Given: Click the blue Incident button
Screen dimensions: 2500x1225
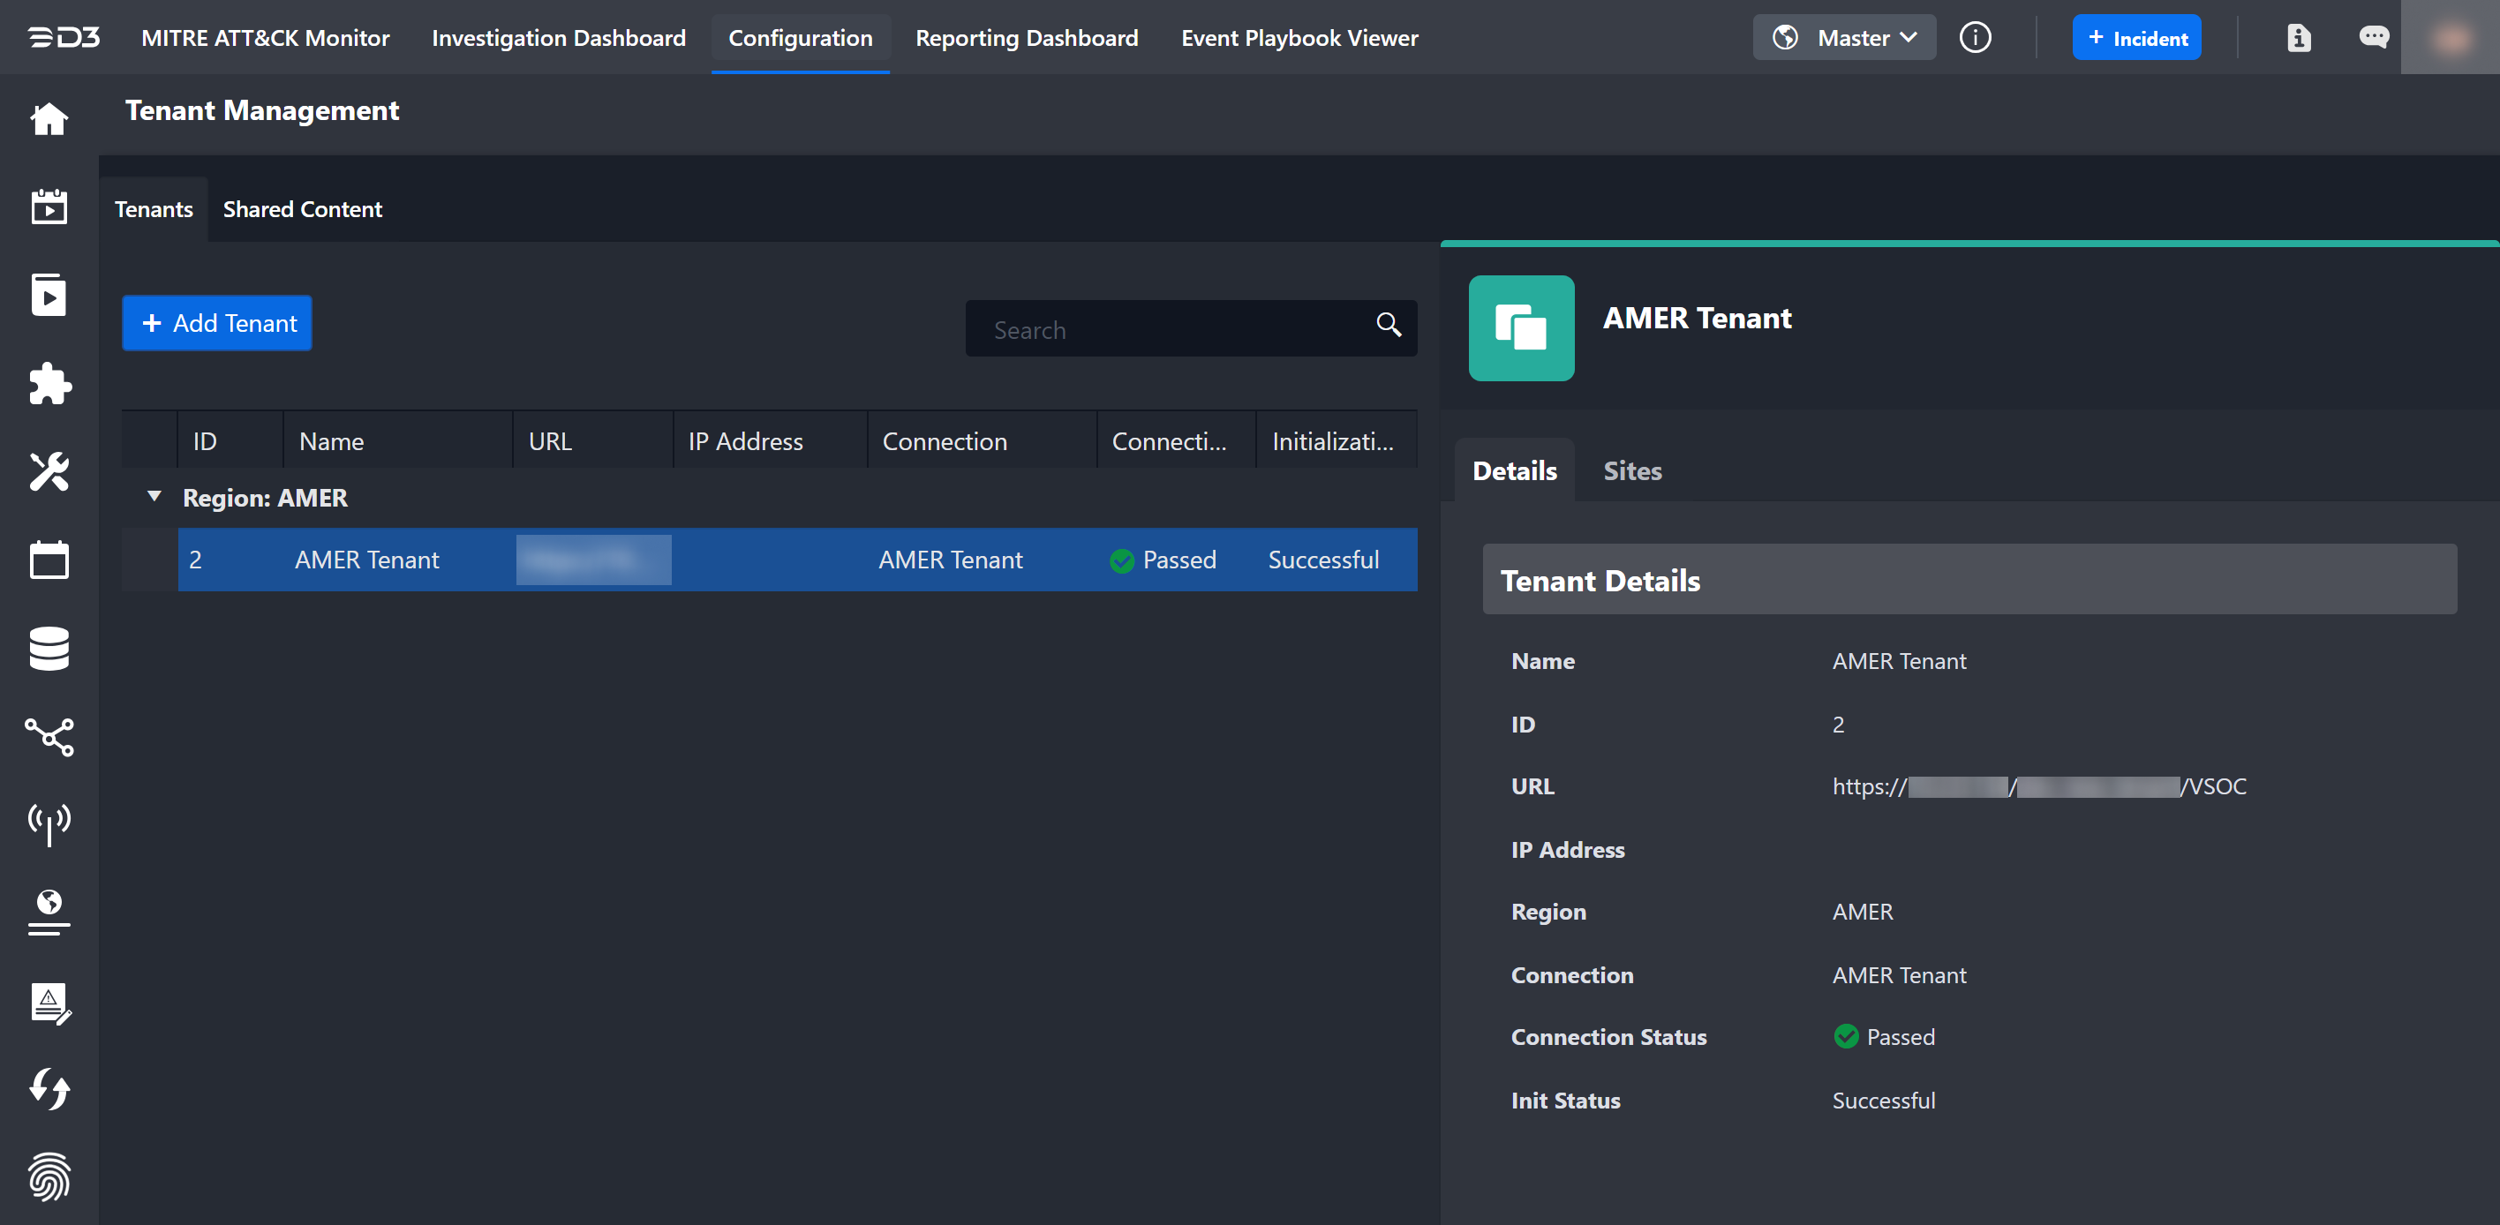Looking at the screenshot, I should pyautogui.click(x=2135, y=38).
